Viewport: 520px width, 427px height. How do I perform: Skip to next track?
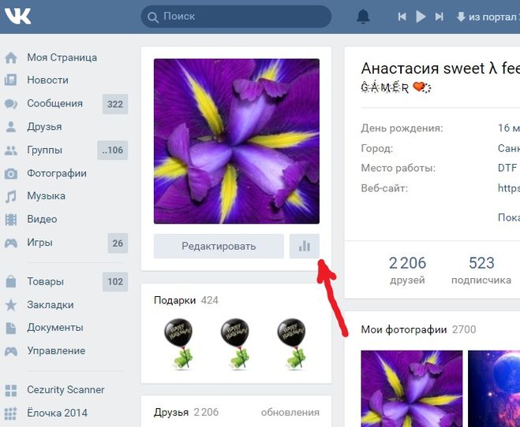tap(439, 17)
